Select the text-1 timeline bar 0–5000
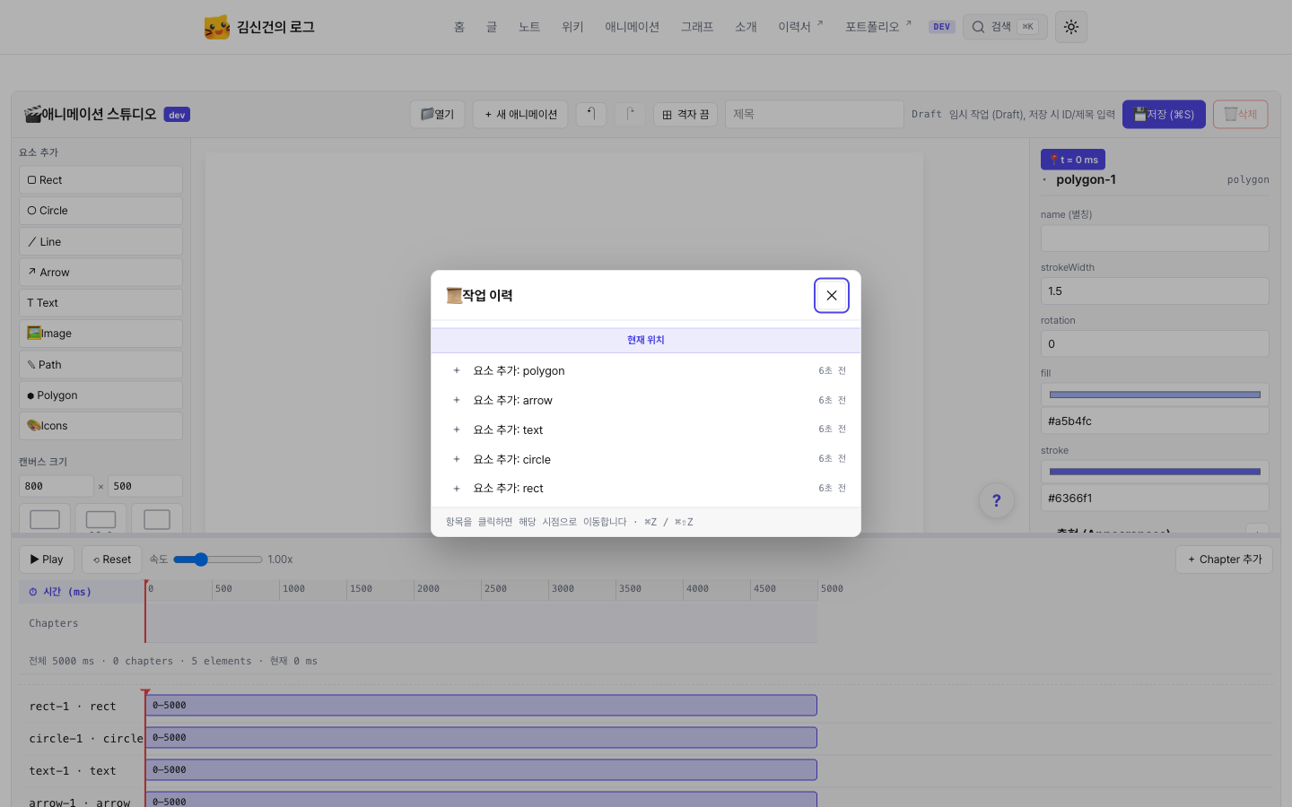 click(481, 770)
